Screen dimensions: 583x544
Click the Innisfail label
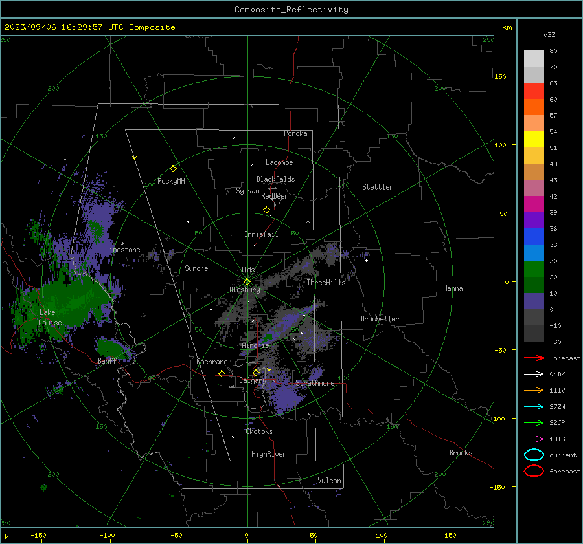tap(261, 234)
